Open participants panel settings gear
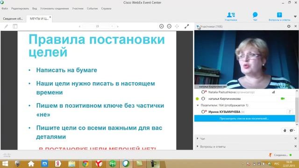 coord(289,26)
